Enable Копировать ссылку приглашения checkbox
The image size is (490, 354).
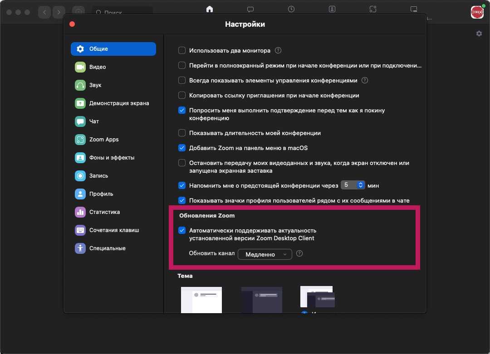(x=182, y=95)
